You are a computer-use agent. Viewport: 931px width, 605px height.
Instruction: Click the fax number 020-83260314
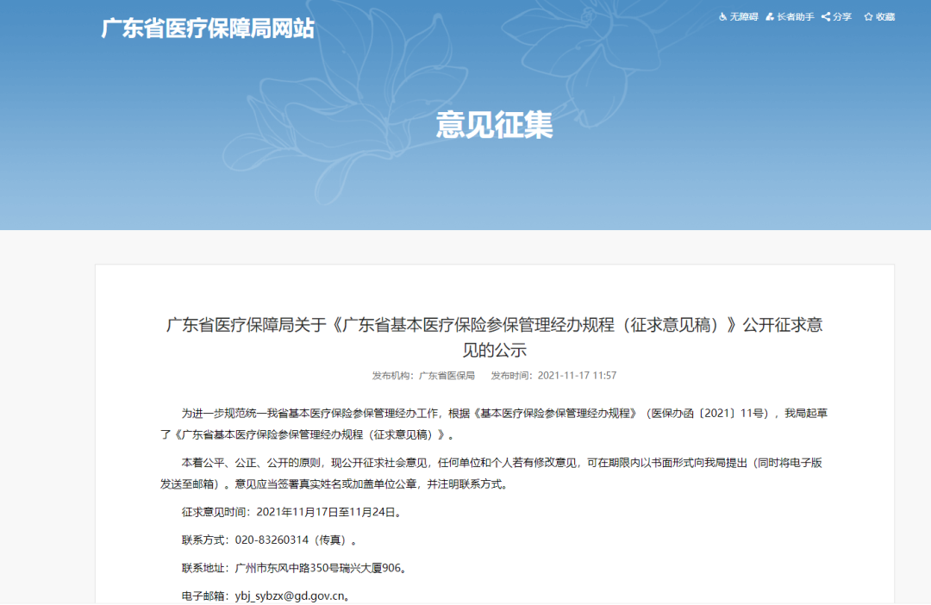tap(272, 540)
